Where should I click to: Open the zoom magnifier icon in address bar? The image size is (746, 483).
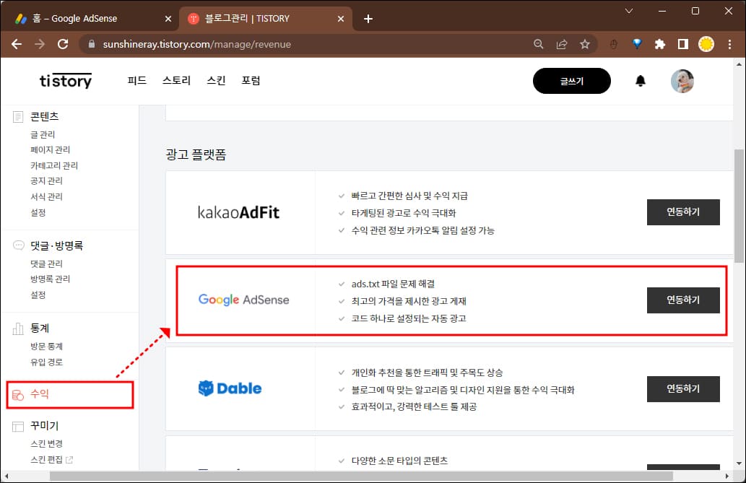click(539, 44)
